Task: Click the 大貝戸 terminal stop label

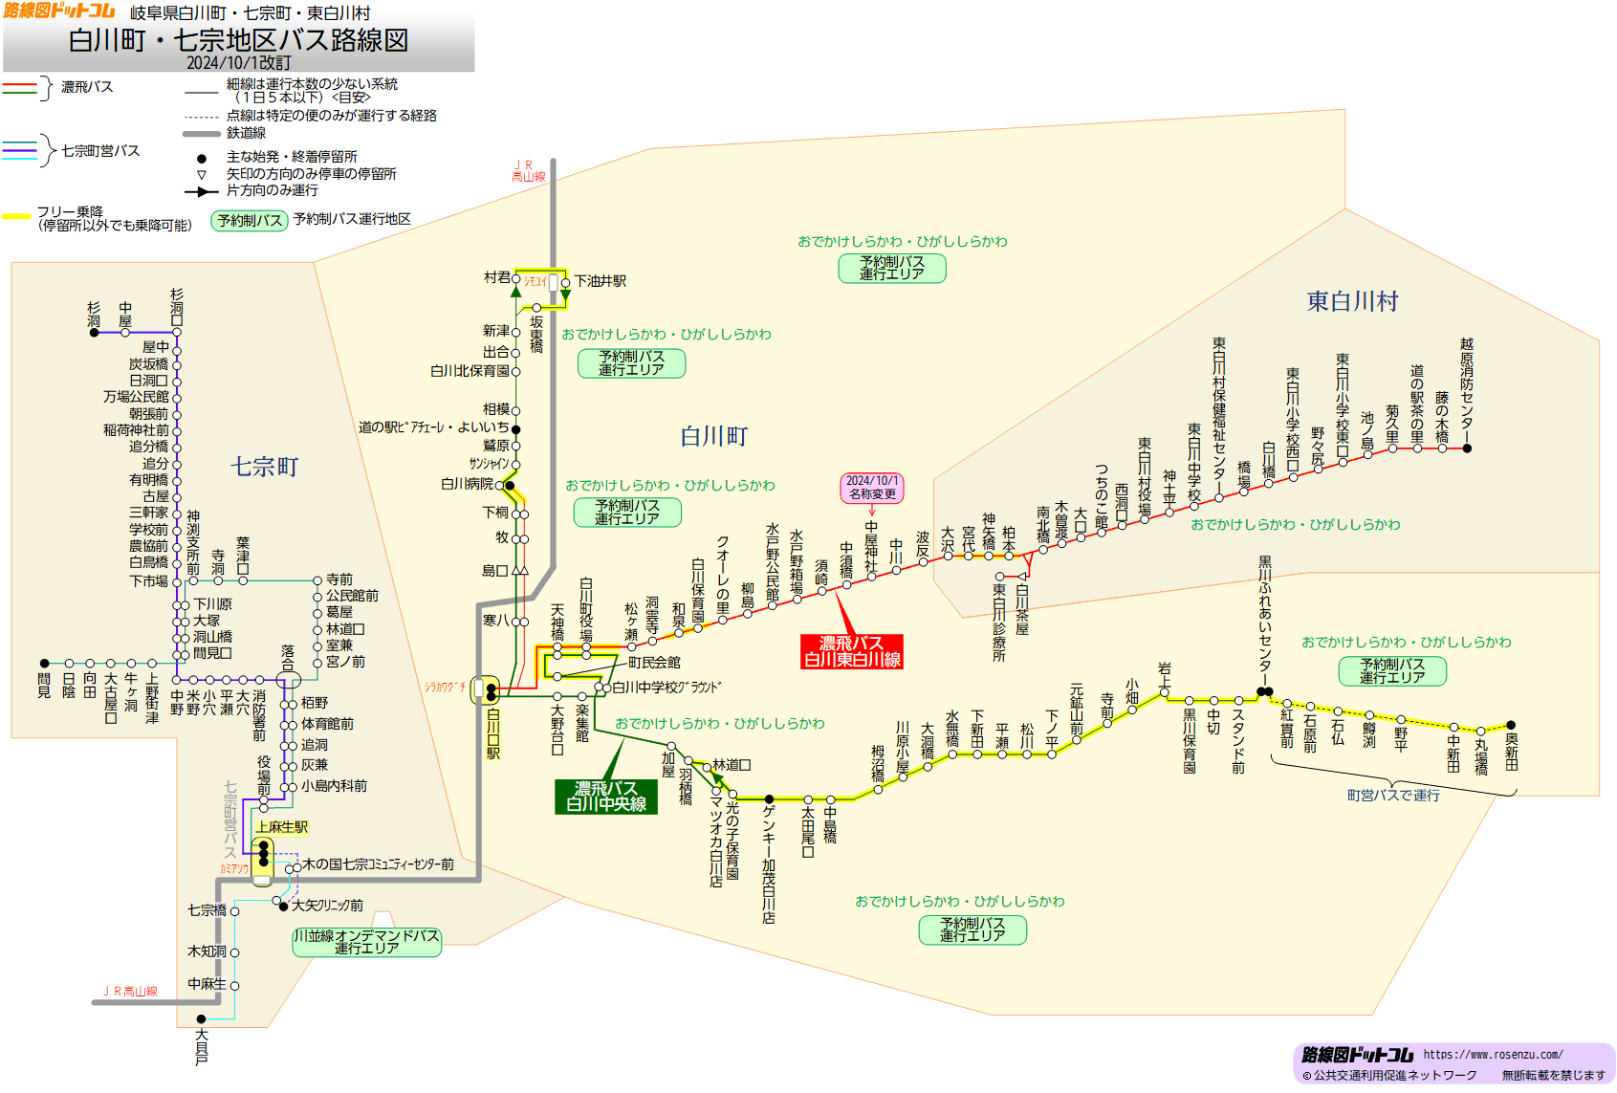Action: click(202, 1047)
